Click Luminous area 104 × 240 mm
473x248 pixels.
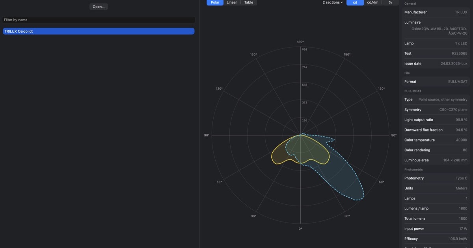pos(455,160)
